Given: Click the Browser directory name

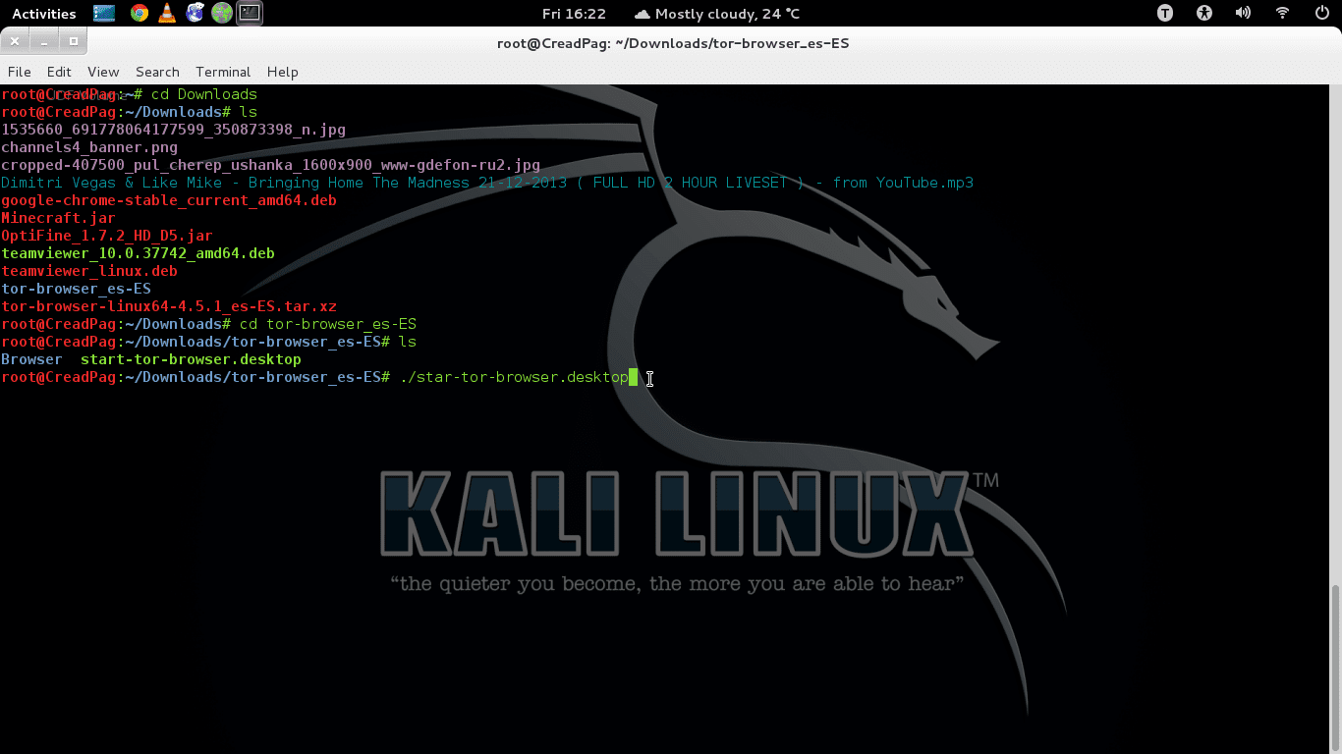Looking at the screenshot, I should [31, 359].
